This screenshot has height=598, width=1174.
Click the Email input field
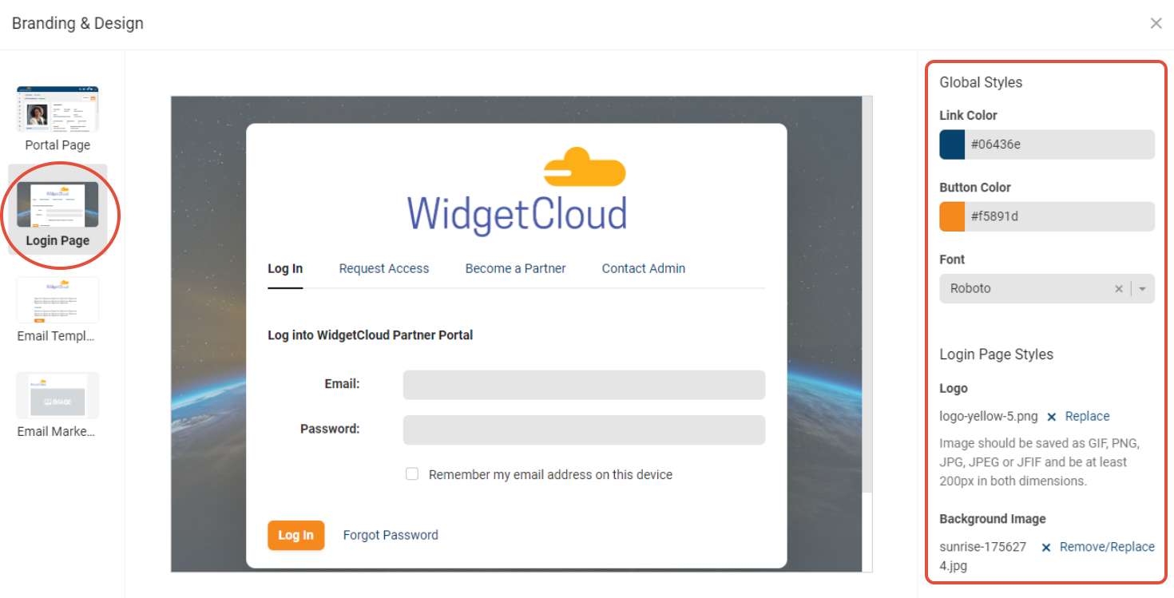click(x=584, y=385)
